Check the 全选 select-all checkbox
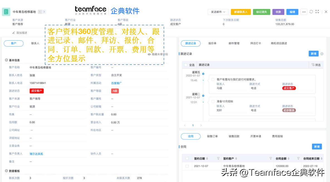 click(185, 64)
